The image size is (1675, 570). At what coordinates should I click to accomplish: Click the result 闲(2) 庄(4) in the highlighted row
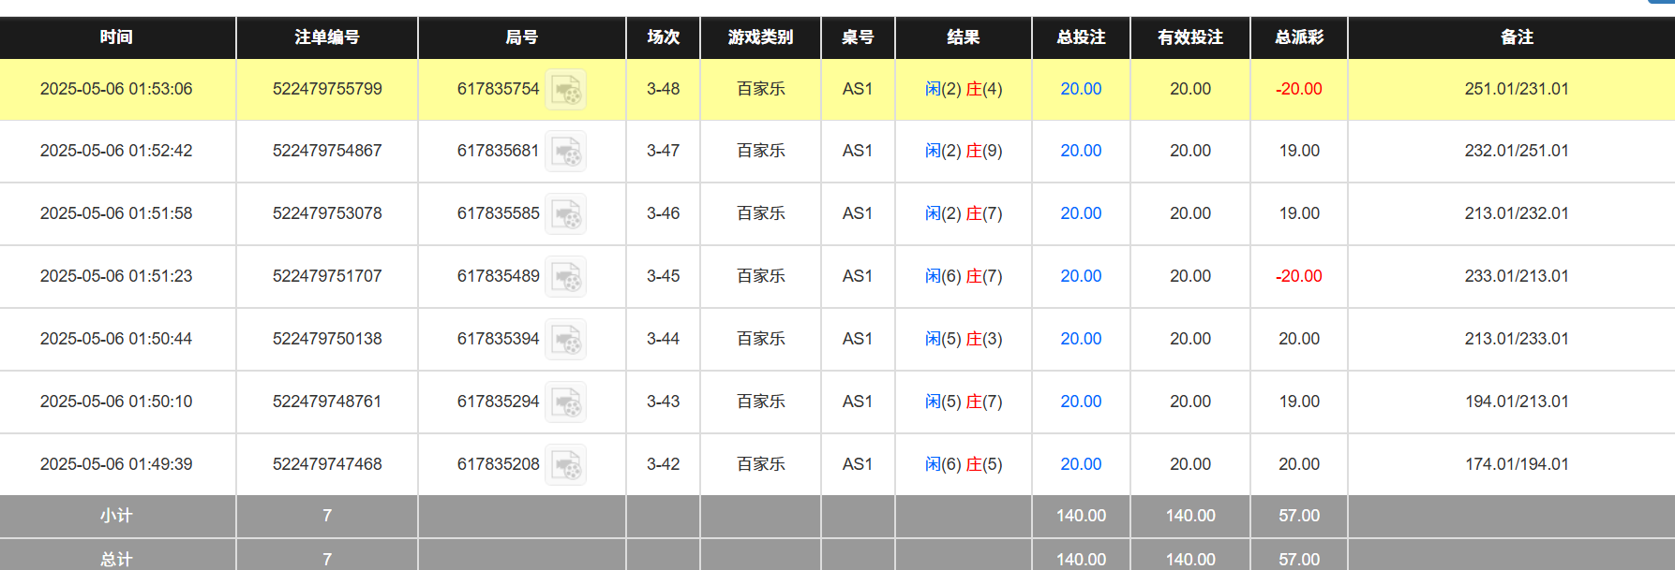click(964, 89)
